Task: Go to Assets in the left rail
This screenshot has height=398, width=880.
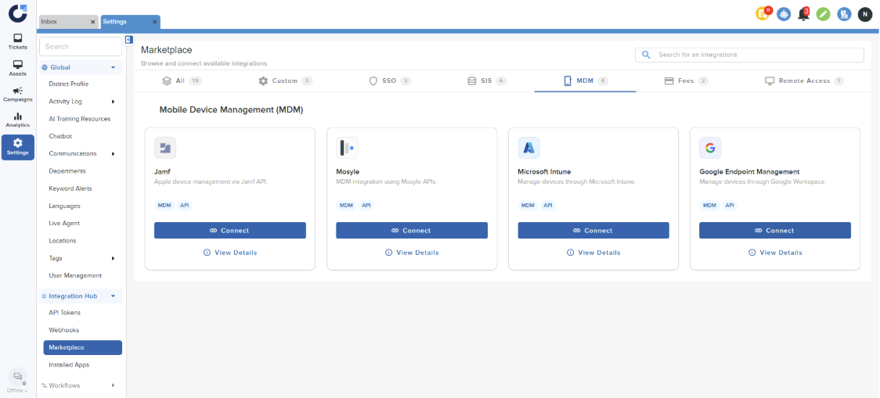Action: tap(17, 68)
